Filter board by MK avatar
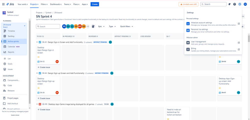The width and height of the screenshot is (250, 120). pyautogui.click(x=84, y=26)
